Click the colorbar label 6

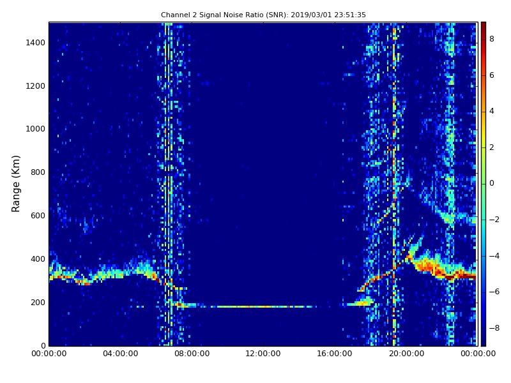(492, 75)
